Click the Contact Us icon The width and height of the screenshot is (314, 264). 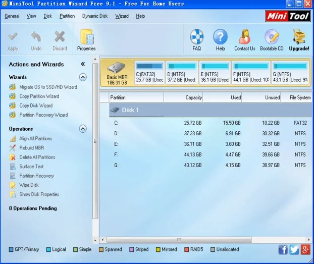pyautogui.click(x=244, y=37)
